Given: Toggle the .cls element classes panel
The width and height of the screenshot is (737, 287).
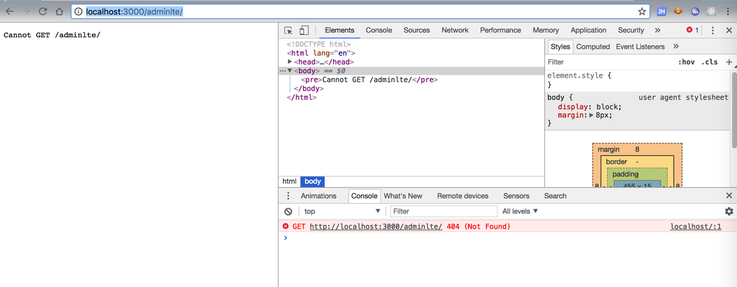Looking at the screenshot, I should click(709, 62).
